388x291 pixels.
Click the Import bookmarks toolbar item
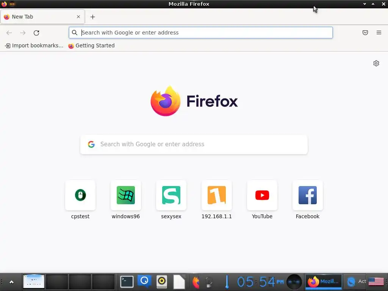coord(34,45)
